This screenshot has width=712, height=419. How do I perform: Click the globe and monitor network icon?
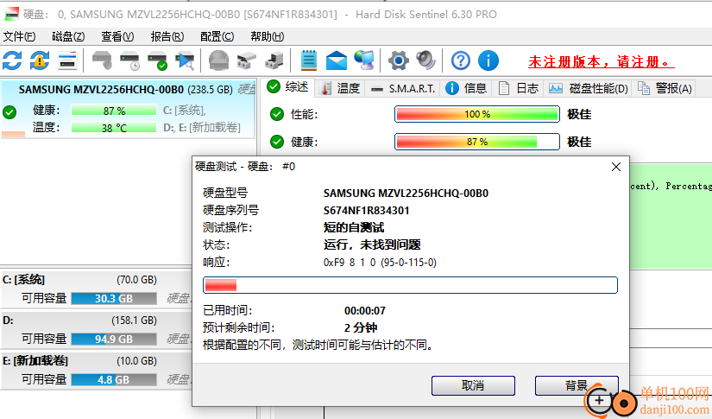tap(364, 60)
